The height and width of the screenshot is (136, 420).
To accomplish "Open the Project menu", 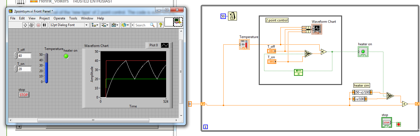I will (44, 18).
